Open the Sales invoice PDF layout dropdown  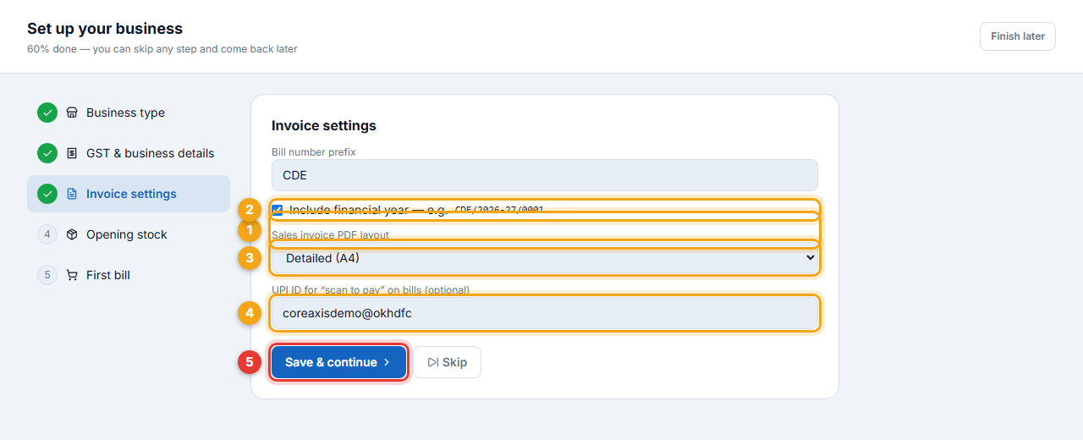point(545,258)
